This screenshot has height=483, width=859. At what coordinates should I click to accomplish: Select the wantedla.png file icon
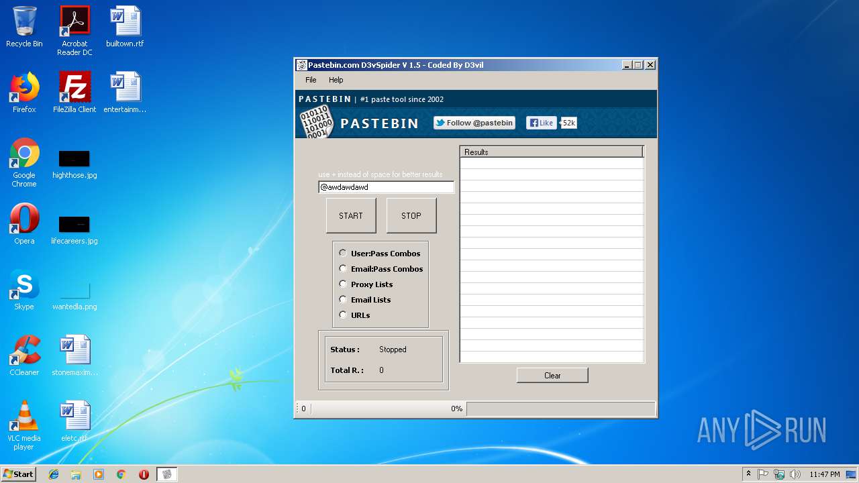click(74, 295)
